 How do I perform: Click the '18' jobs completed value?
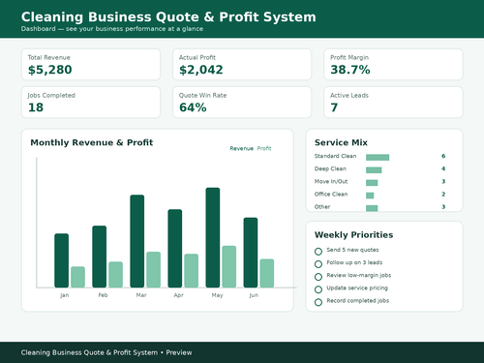coord(36,107)
